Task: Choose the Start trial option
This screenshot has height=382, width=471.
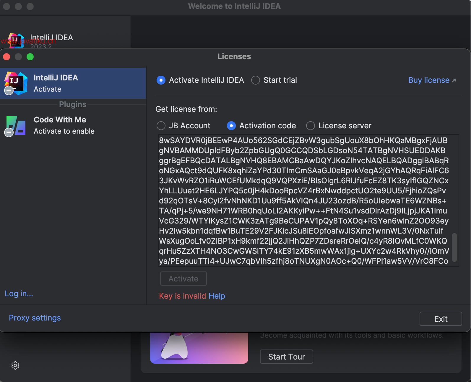Action: 256,80
